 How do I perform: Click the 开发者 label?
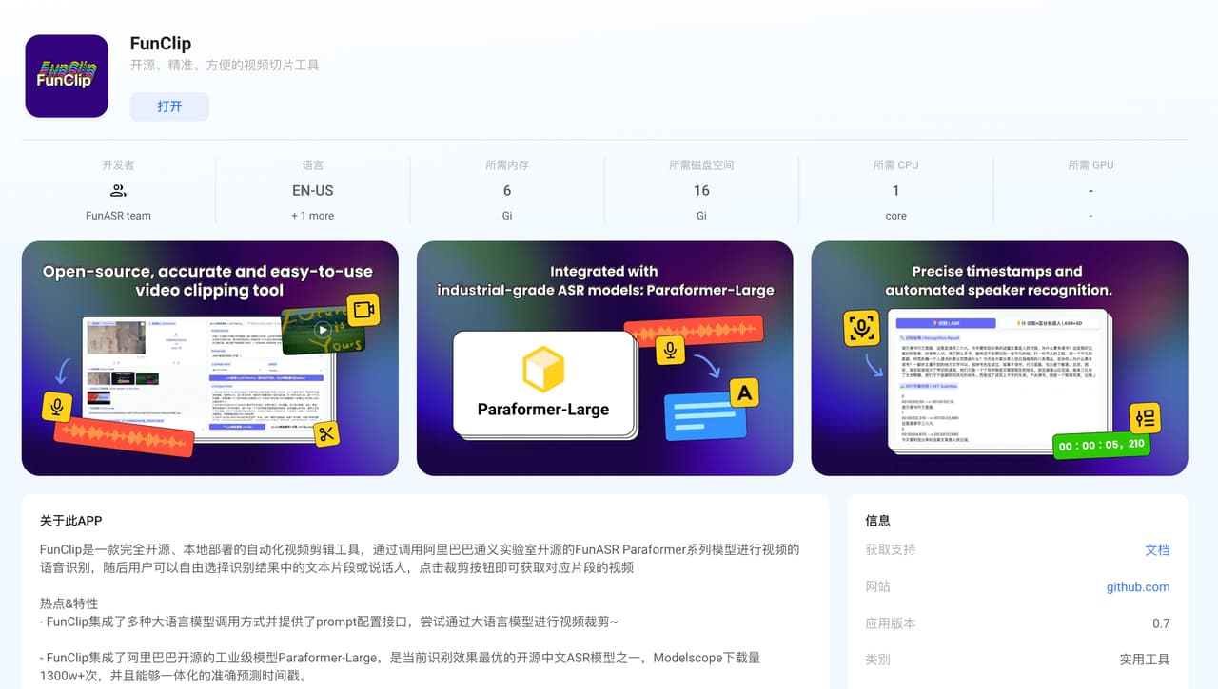point(118,165)
